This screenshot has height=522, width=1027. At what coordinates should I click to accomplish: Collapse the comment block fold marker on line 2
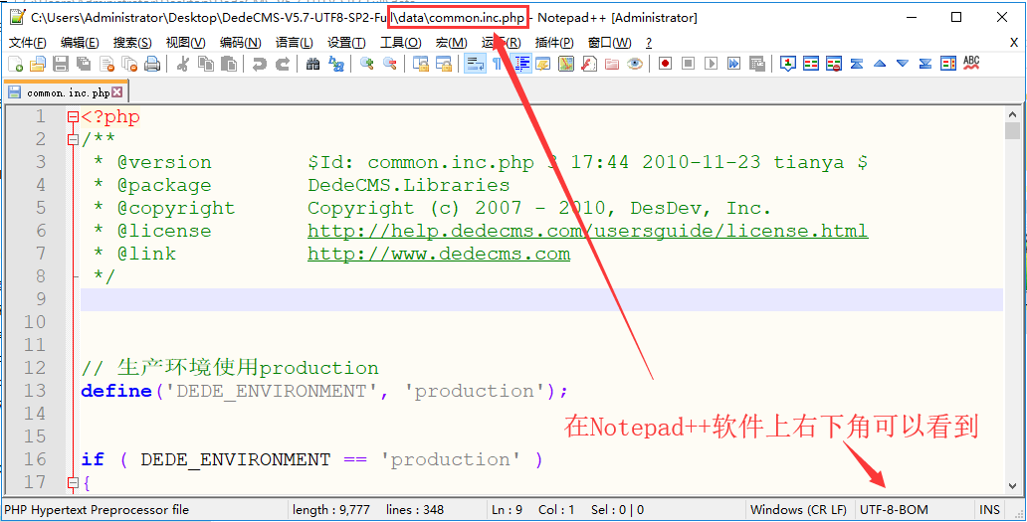(x=72, y=140)
